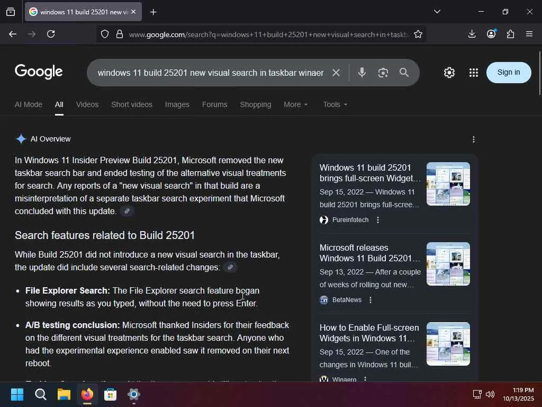Click the URL address bar
Image resolution: width=542 pixels, height=407 pixels.
[268, 34]
